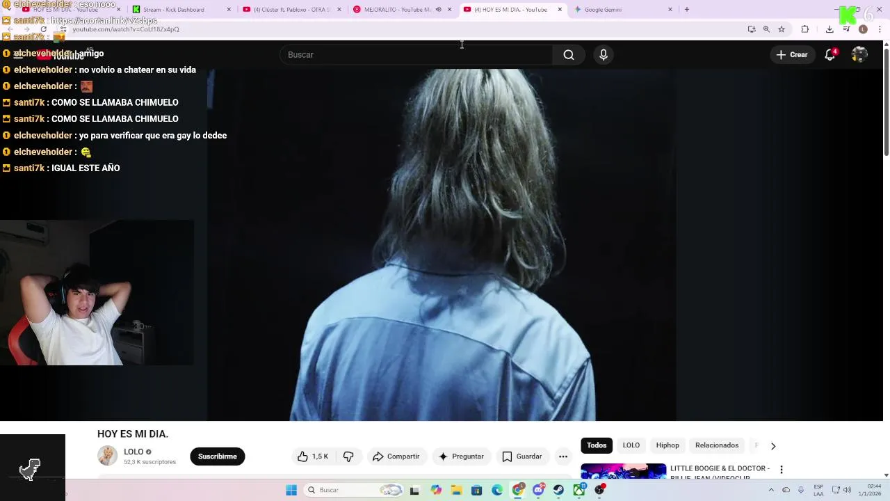Click the YouTube search magnifier button
Screen dimensions: 890x501
(569, 55)
